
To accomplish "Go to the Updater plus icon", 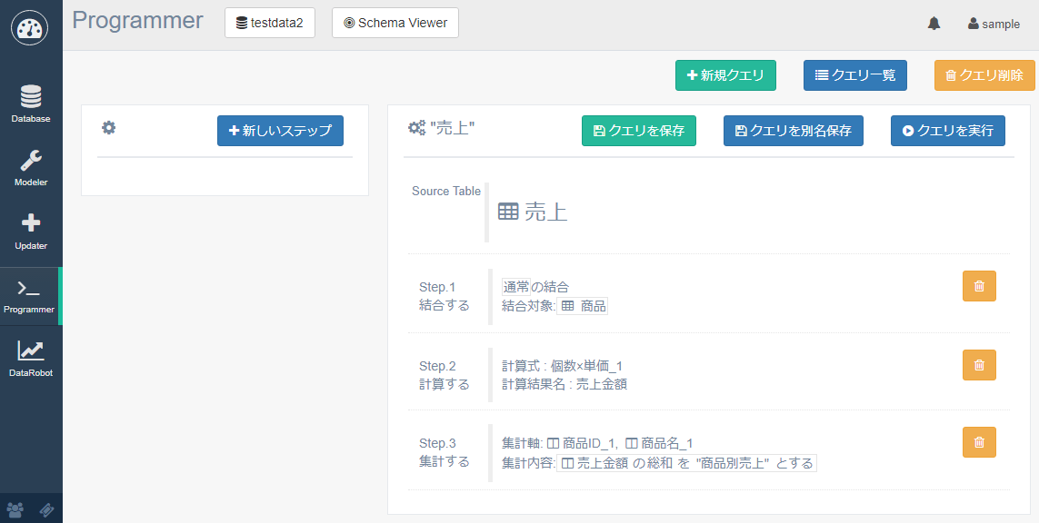I will [31, 231].
